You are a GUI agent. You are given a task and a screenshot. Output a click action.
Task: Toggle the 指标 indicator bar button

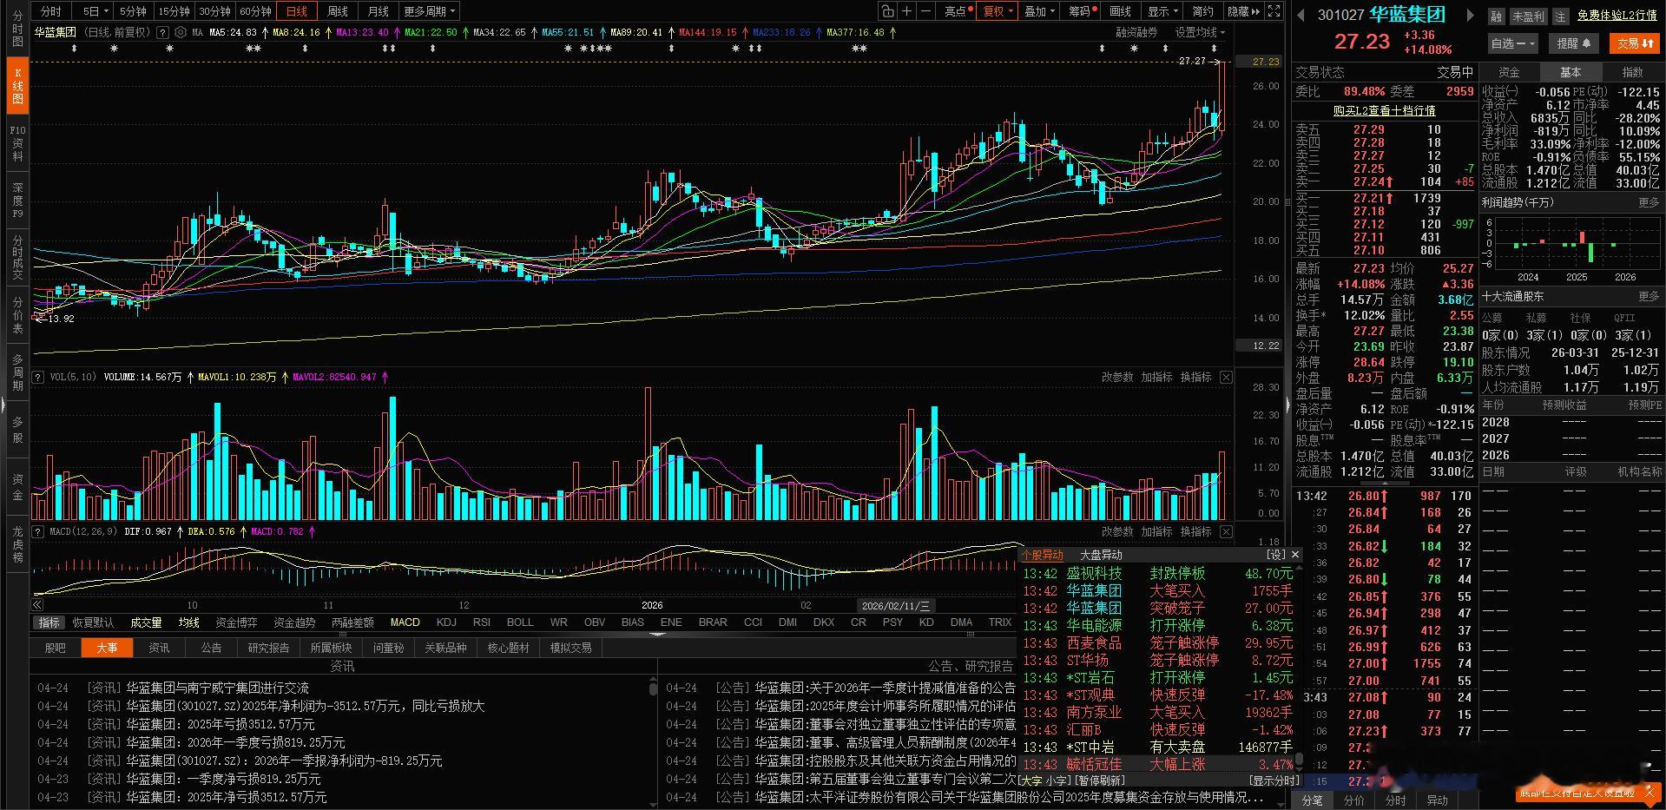click(49, 622)
